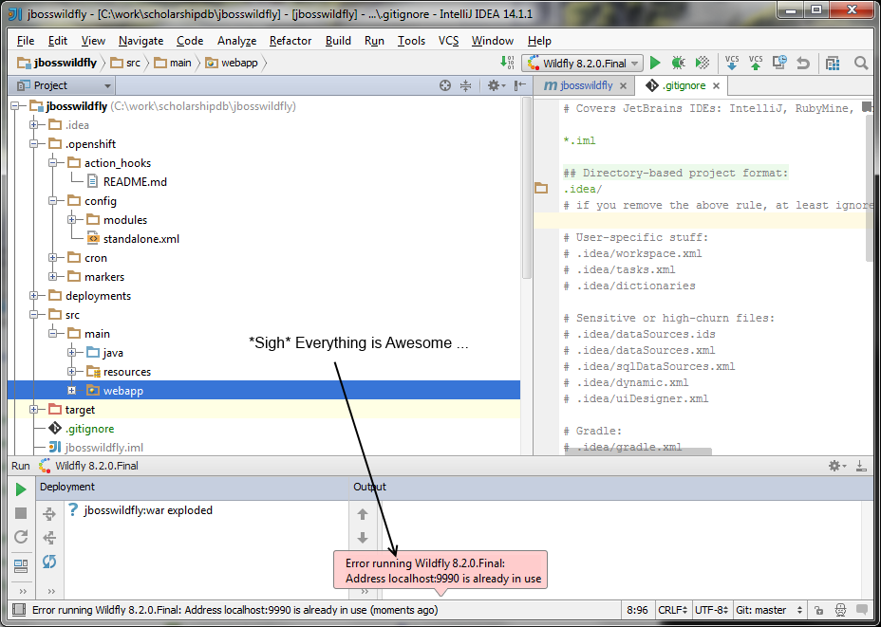Image resolution: width=881 pixels, height=627 pixels.
Task: Move up arrow in Output column
Action: [363, 513]
